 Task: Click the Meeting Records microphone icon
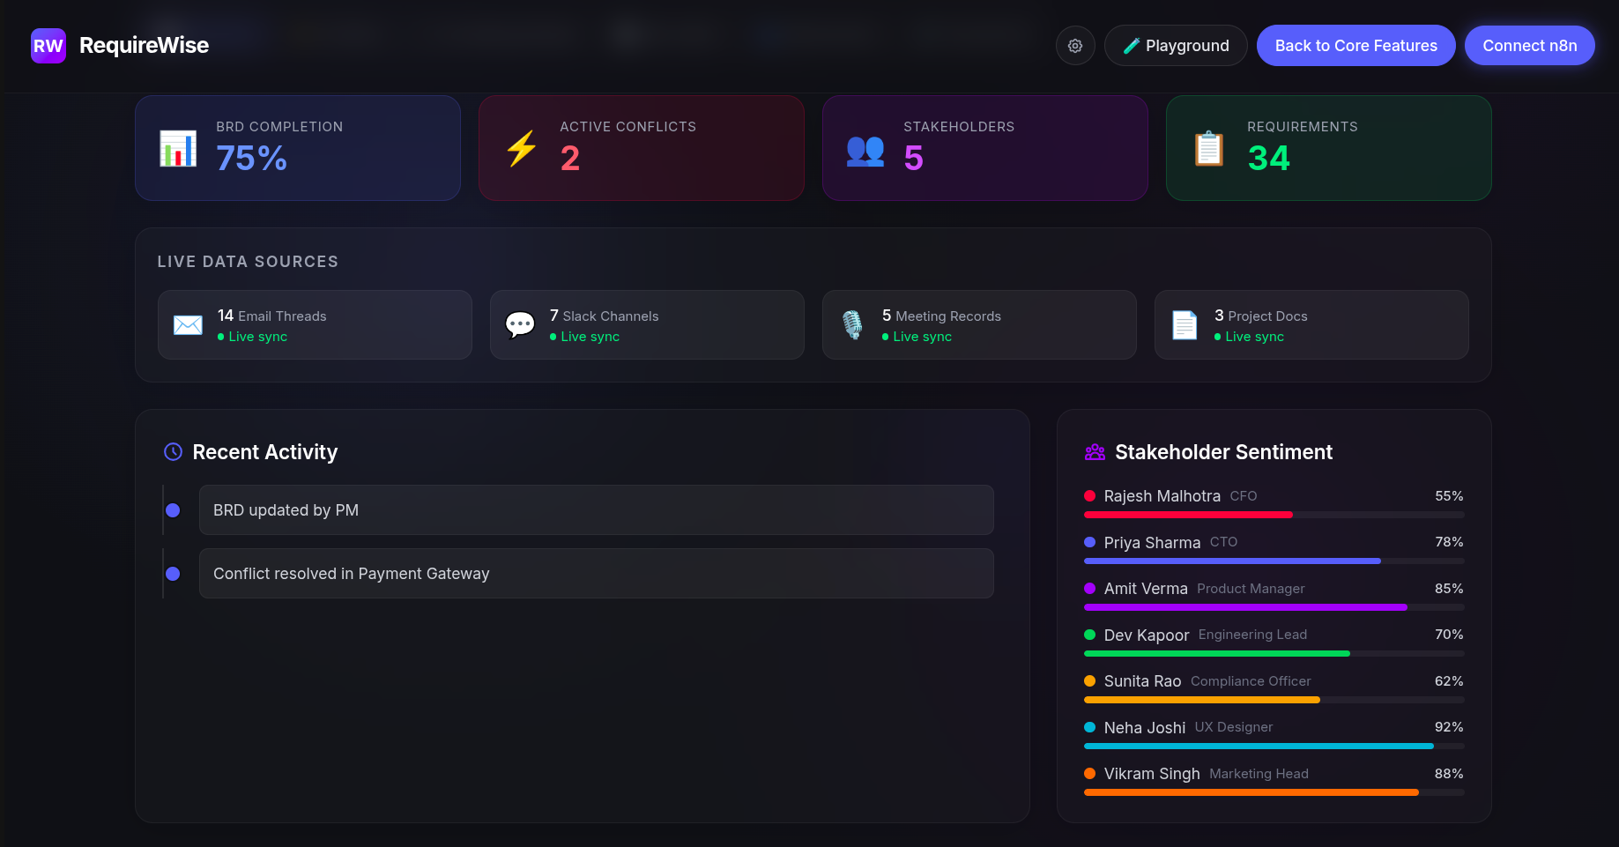coord(852,325)
